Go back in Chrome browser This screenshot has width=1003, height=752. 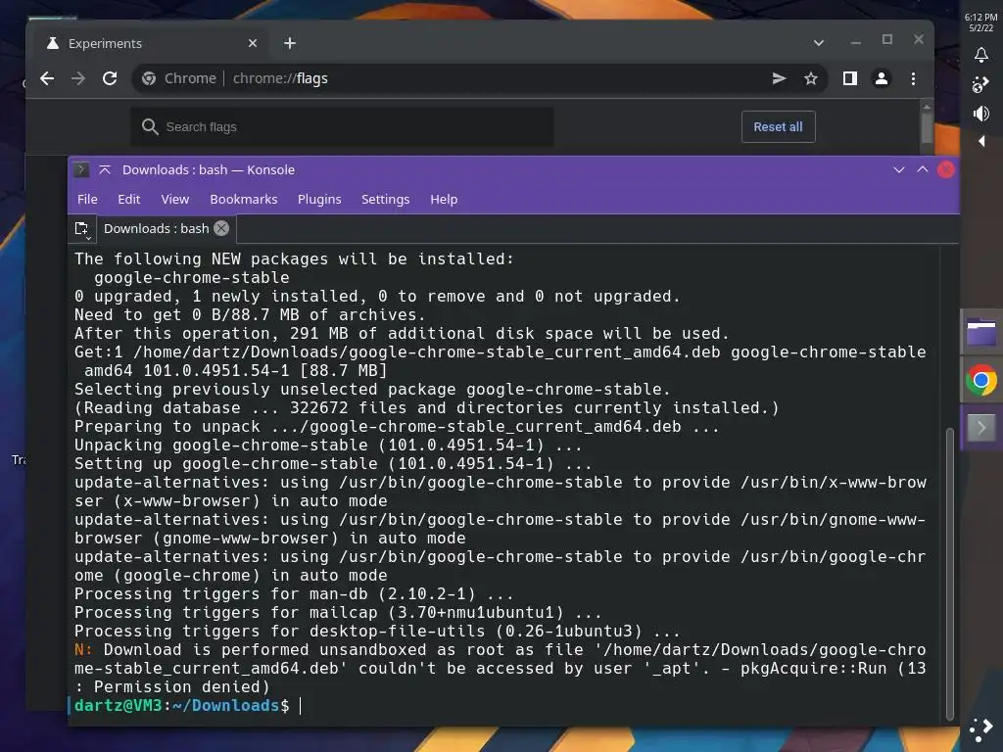click(x=47, y=78)
